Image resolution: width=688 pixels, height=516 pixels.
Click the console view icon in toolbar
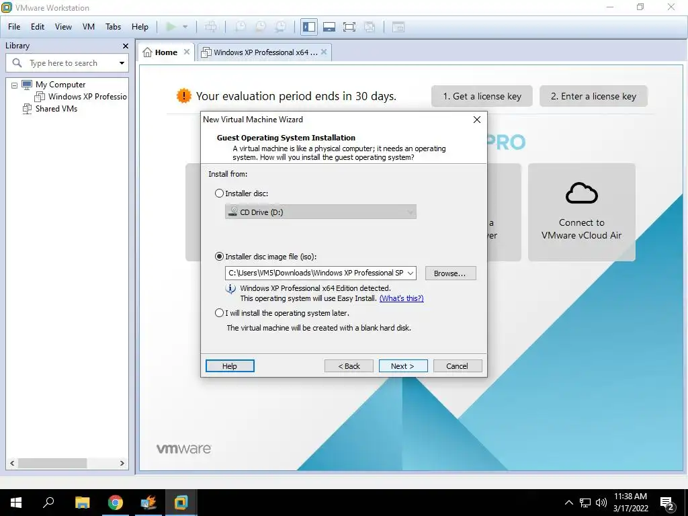(x=398, y=27)
